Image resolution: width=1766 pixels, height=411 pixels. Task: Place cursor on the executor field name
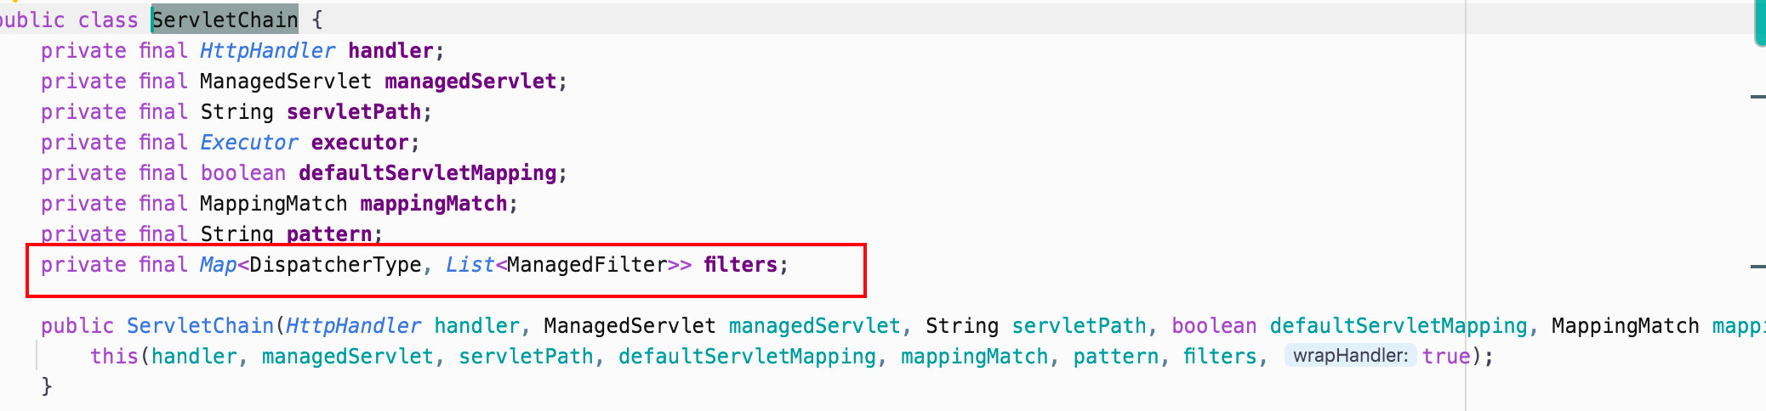click(360, 143)
